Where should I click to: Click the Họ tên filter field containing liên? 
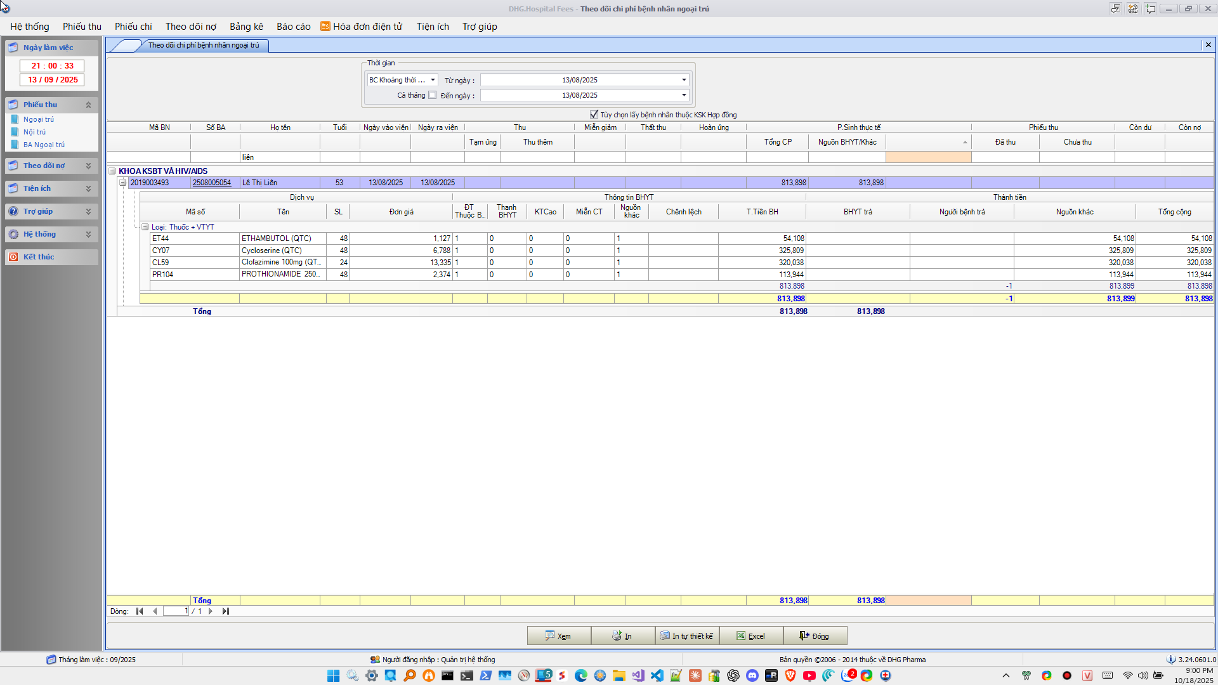click(x=279, y=157)
